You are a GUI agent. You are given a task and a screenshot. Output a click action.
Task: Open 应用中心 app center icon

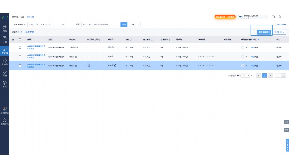click(x=5, y=110)
